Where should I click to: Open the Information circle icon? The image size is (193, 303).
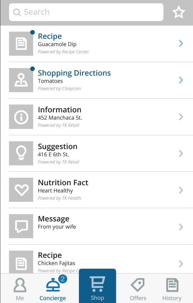coord(21,117)
